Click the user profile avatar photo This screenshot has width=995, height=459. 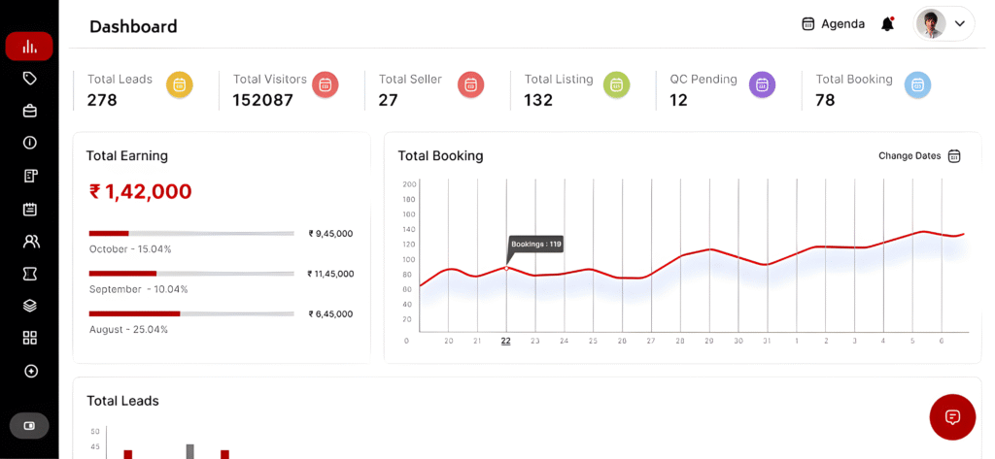coord(931,24)
